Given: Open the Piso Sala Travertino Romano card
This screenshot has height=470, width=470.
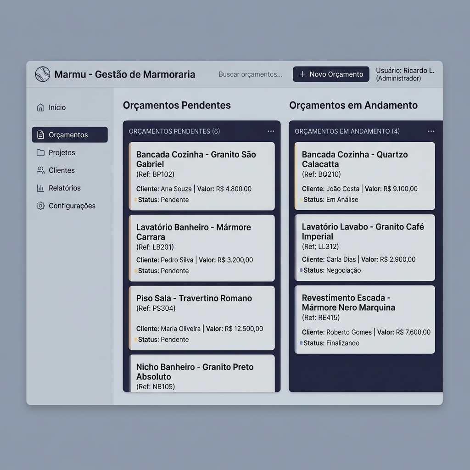Looking at the screenshot, I should [202, 318].
